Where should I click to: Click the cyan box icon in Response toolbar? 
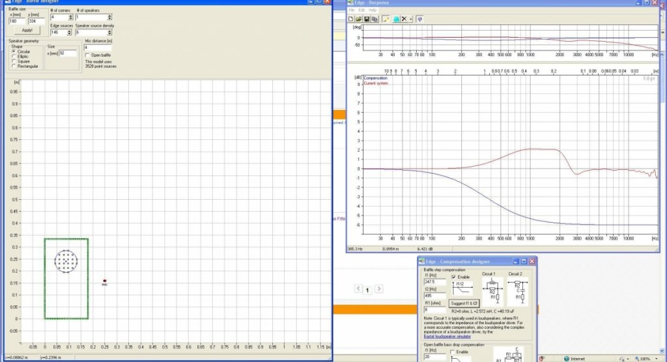pyautogui.click(x=397, y=19)
